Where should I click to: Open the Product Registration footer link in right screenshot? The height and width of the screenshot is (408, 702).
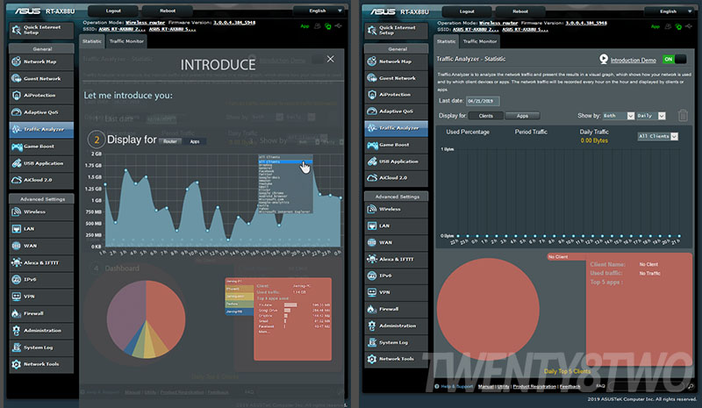[x=534, y=386]
